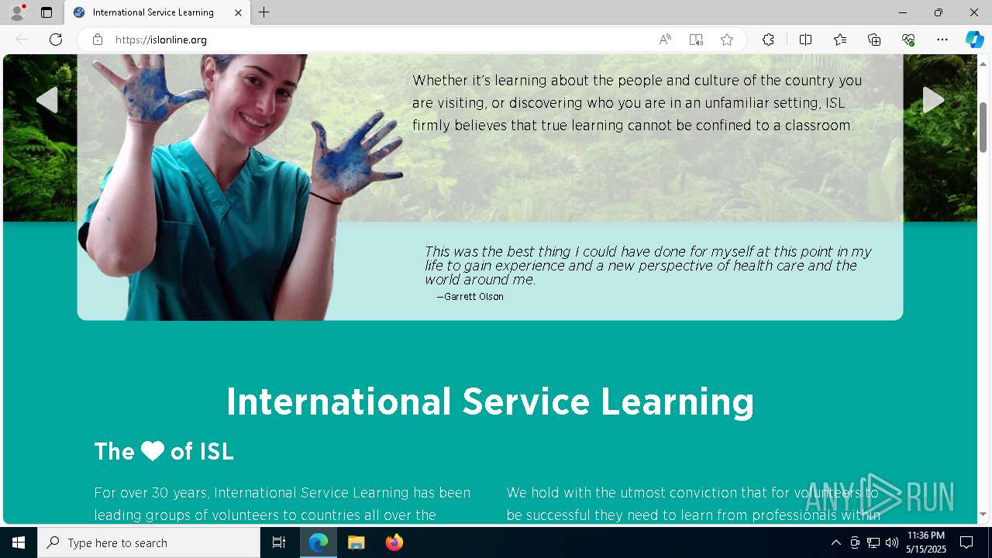Screen dimensions: 992x558
Task: Open the browser profile icon
Action: 17,12
